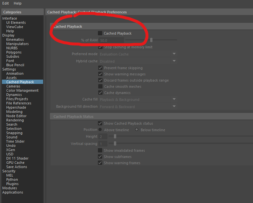The width and height of the screenshot is (253, 203).
Task: Select Polygons category
Action: (14, 52)
